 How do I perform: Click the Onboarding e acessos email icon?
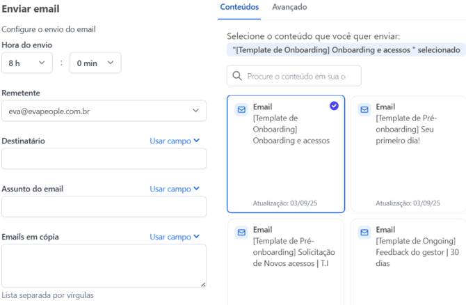coord(241,109)
